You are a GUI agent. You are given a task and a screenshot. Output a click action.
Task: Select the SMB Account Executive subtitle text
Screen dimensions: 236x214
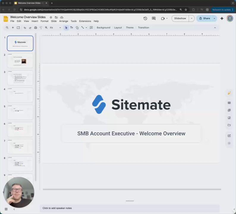click(x=131, y=133)
